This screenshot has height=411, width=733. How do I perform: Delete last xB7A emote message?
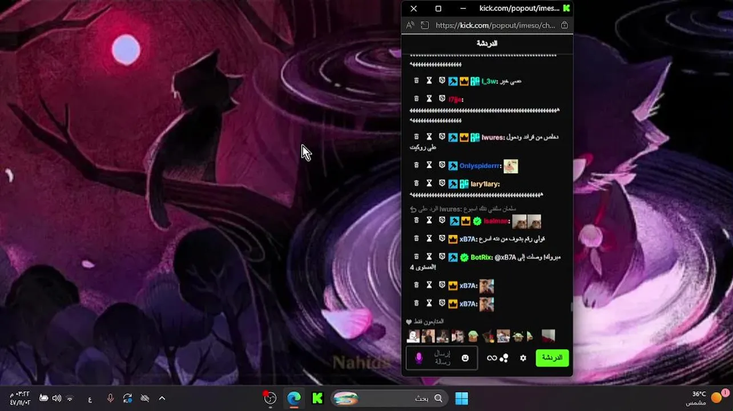416,304
